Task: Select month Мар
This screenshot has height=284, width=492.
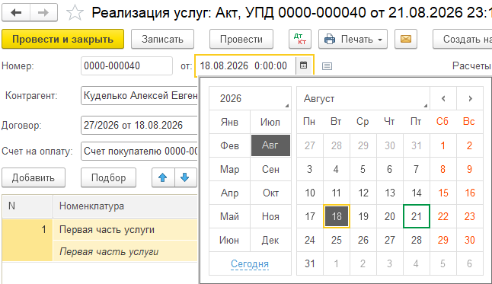Action: (230, 169)
